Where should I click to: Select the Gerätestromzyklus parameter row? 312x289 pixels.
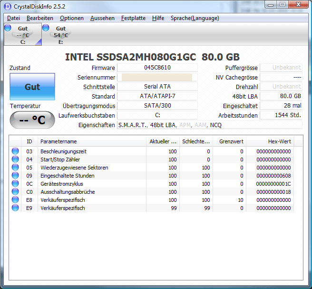point(152,184)
